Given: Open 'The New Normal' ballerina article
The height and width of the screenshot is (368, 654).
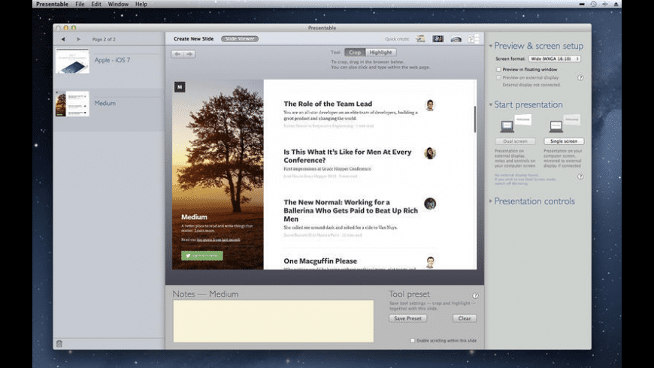Looking at the screenshot, I should click(351, 210).
